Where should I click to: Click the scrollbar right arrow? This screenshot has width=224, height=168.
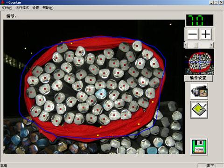point(211,45)
